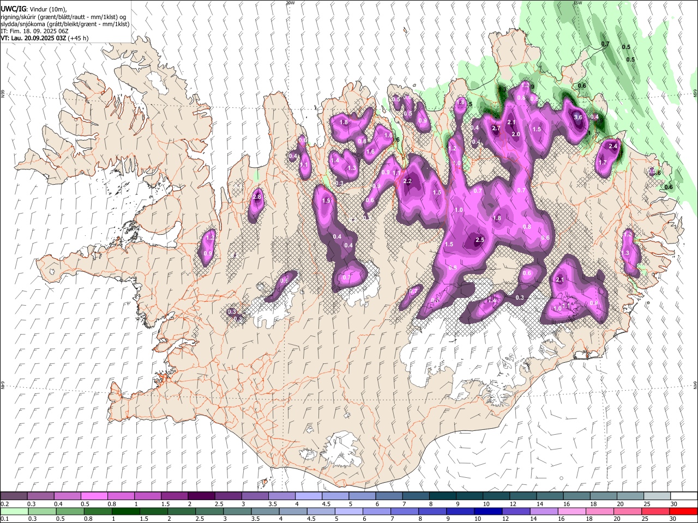Click the lower-row legend swatch starting at 8
Screen dimensions: 698x523
coord(432,511)
